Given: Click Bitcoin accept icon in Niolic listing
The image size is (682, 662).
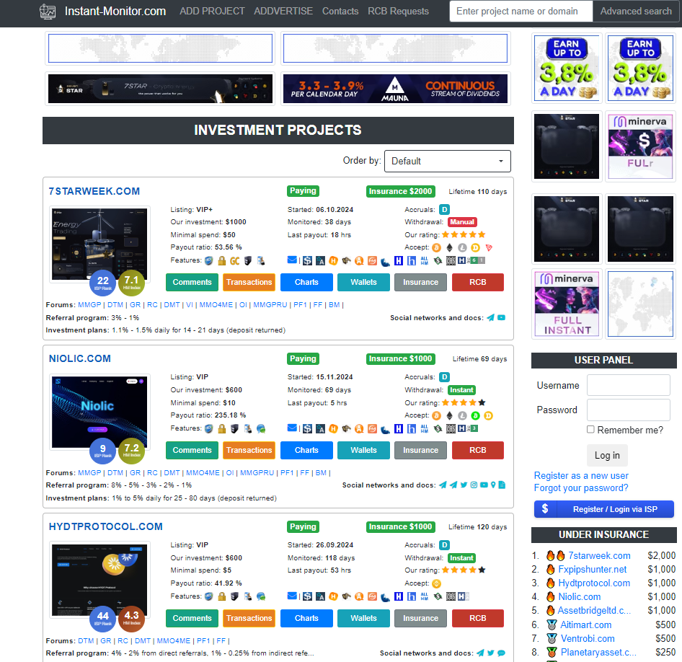Looking at the screenshot, I should (436, 416).
